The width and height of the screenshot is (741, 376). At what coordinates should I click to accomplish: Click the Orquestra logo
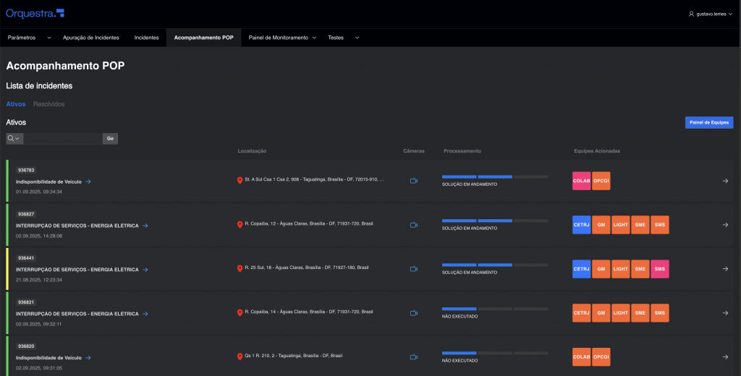35,13
